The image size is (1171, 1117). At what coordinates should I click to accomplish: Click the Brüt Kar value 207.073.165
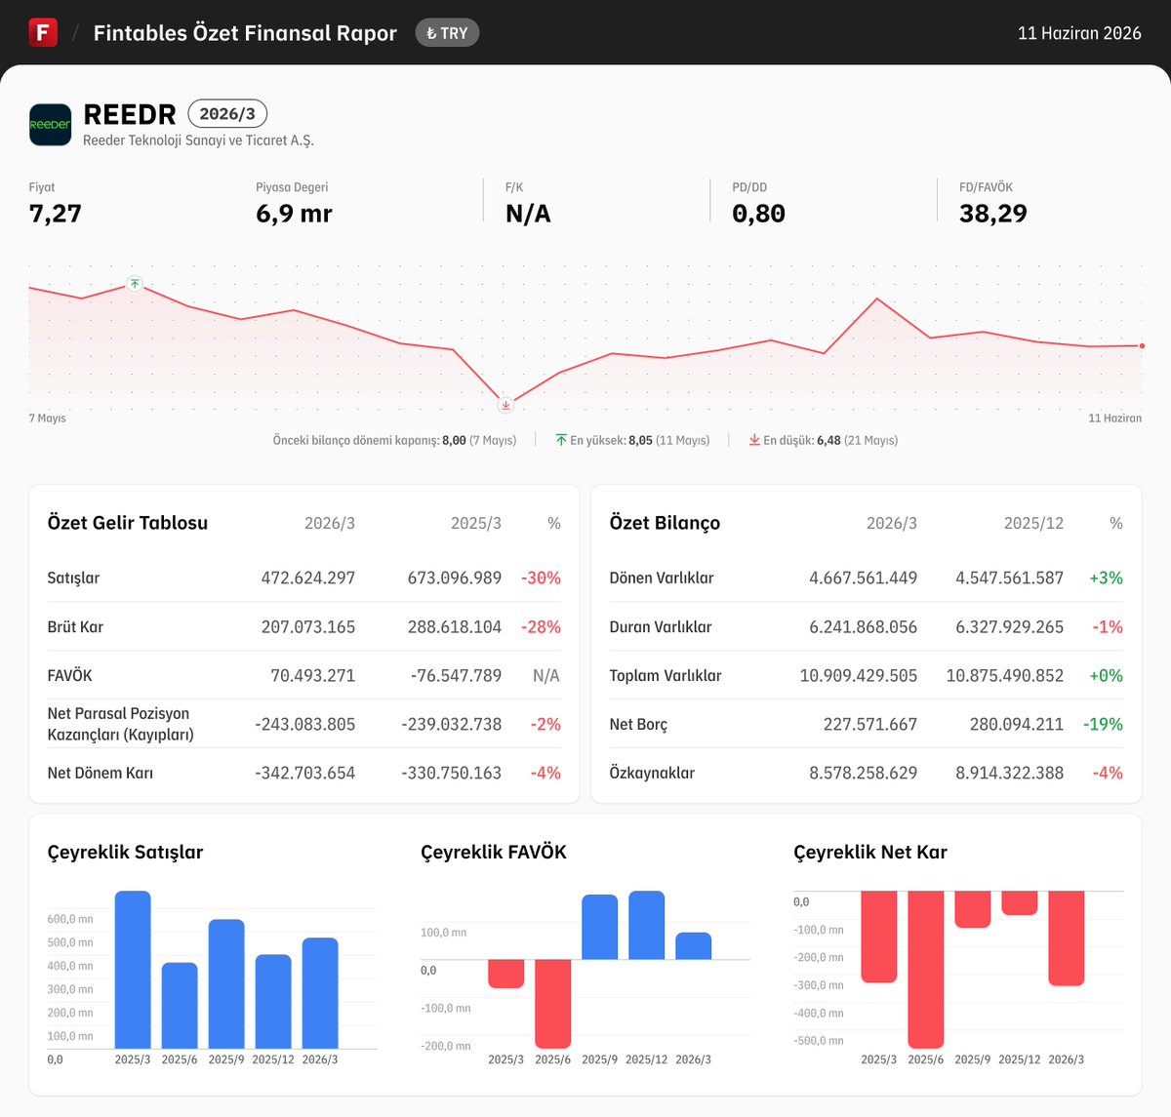308,626
